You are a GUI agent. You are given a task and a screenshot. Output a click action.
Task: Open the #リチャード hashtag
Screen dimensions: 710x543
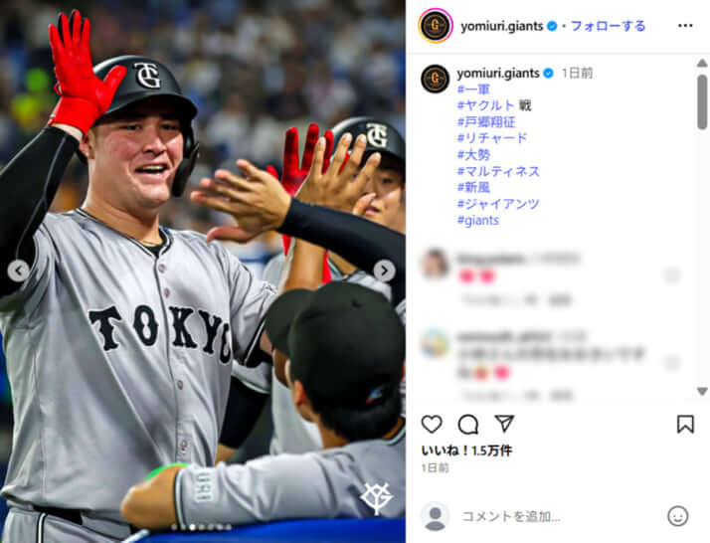(492, 138)
